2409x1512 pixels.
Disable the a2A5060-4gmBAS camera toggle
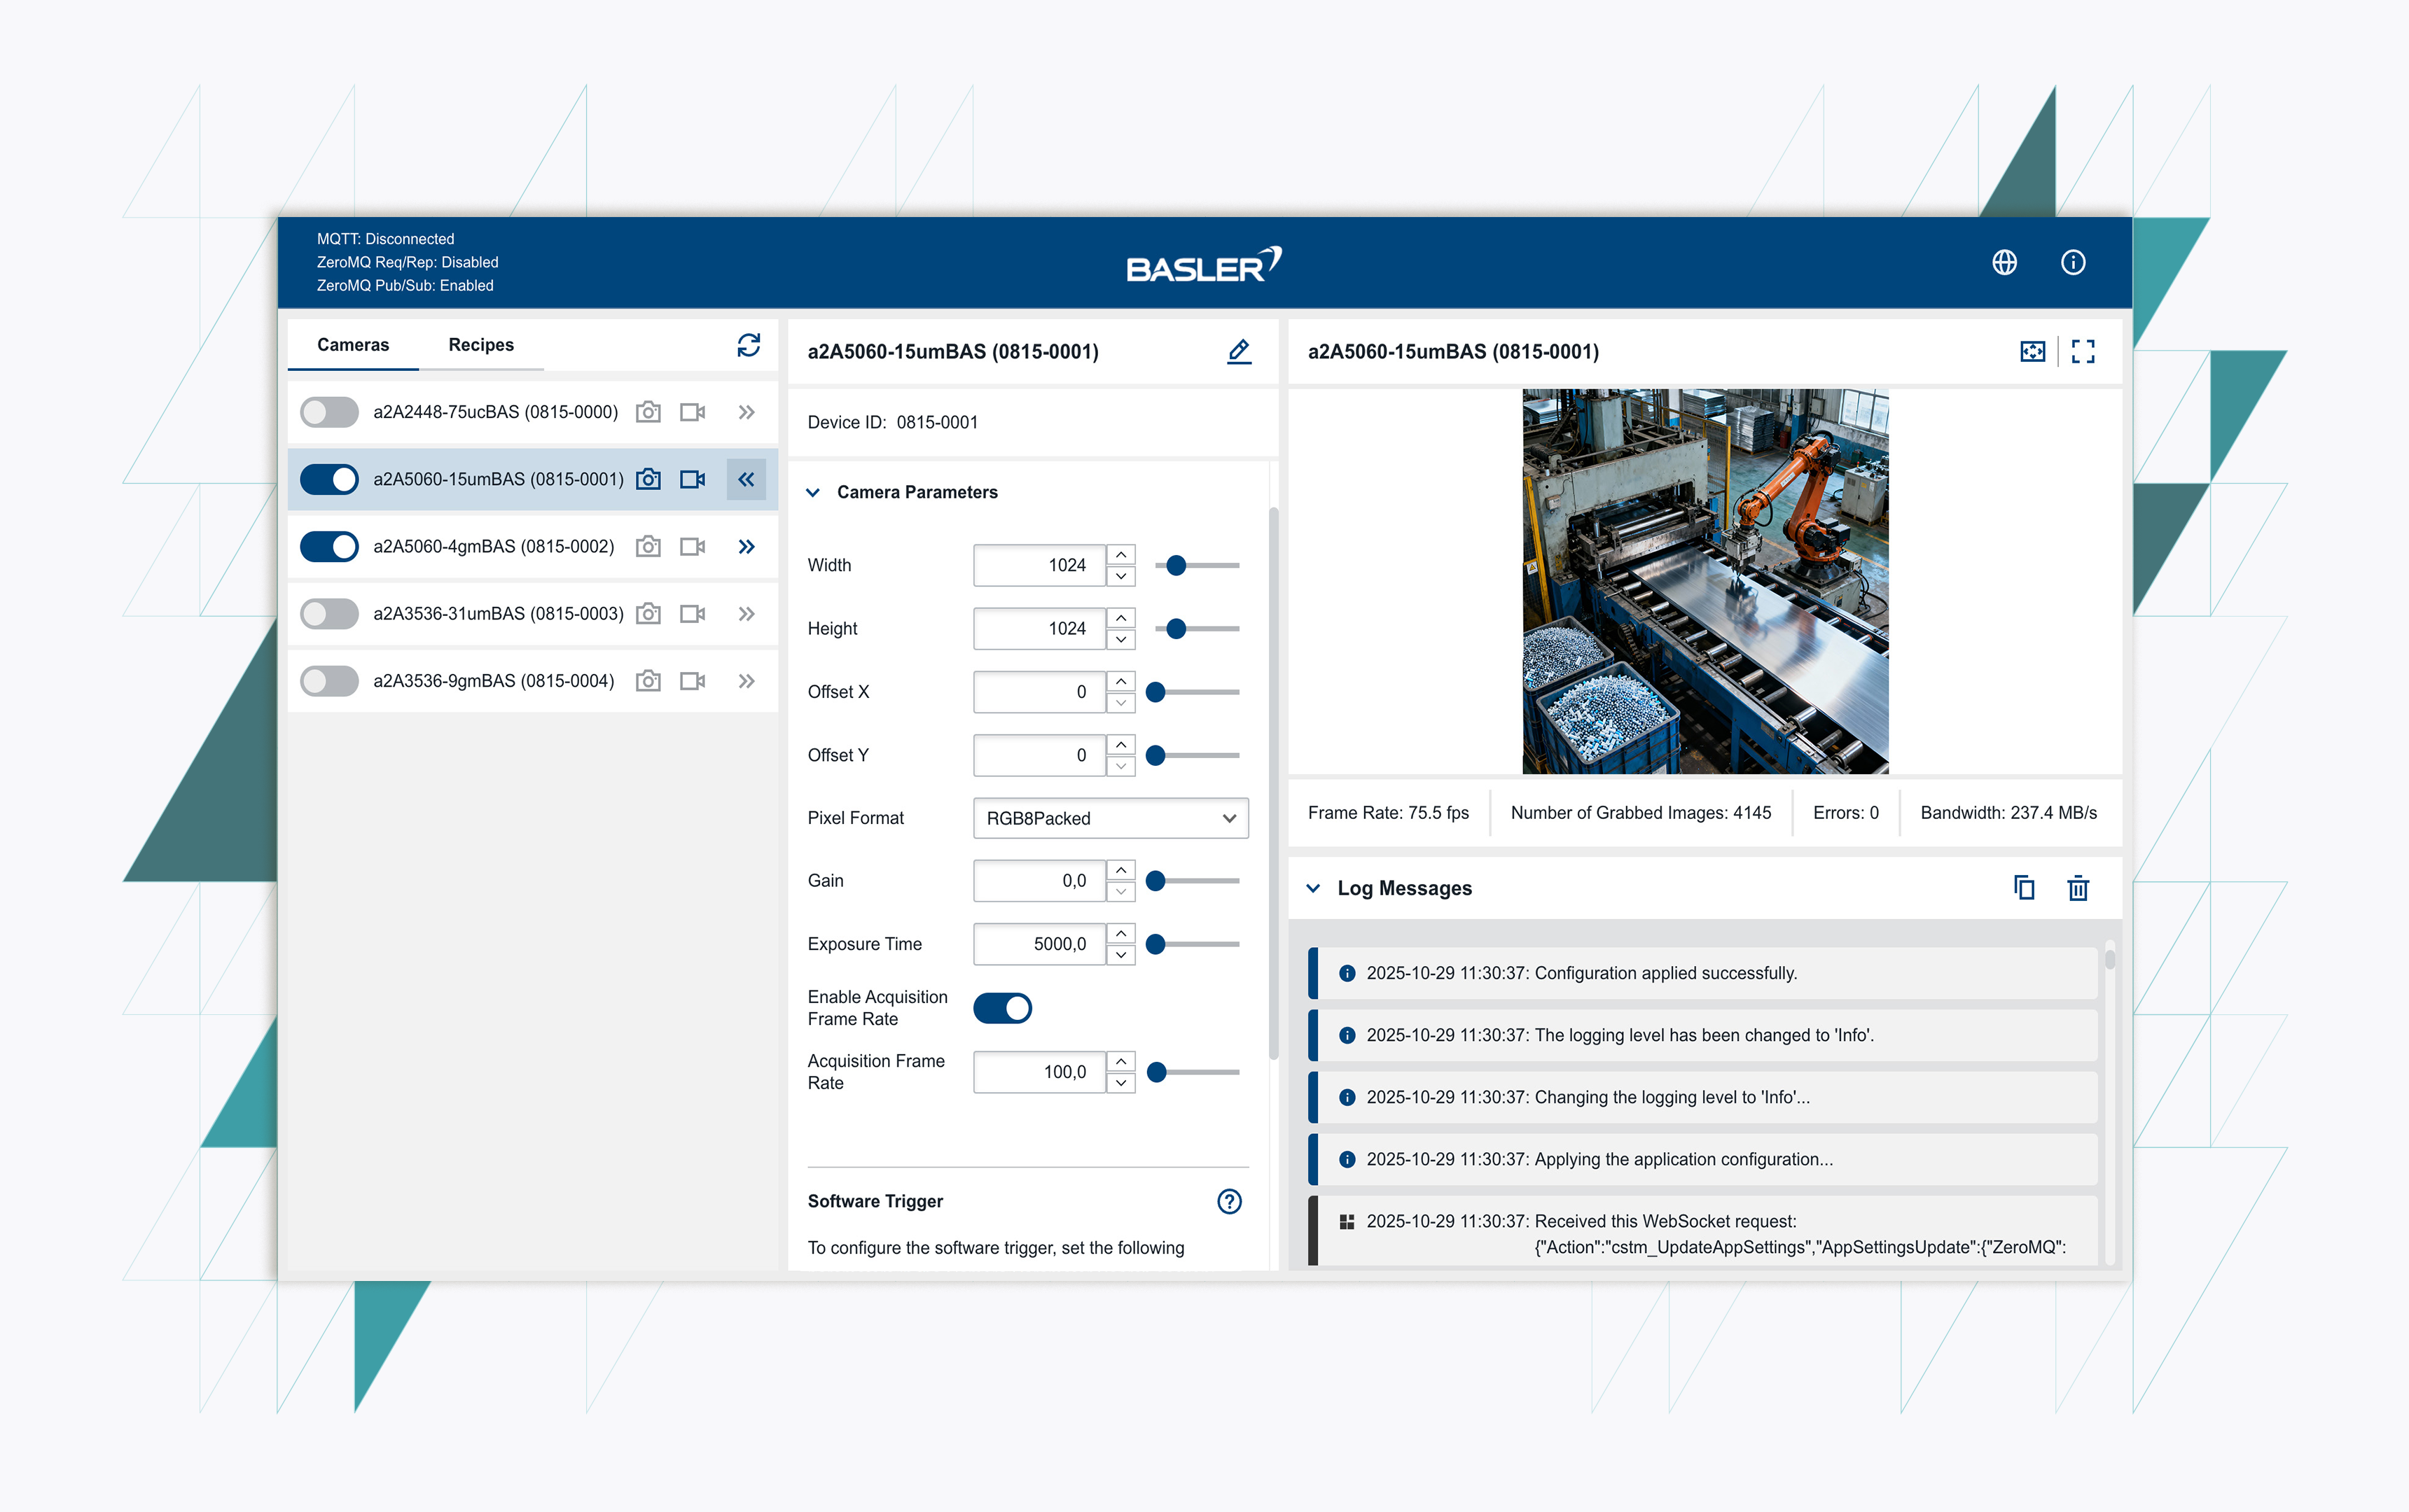(329, 546)
